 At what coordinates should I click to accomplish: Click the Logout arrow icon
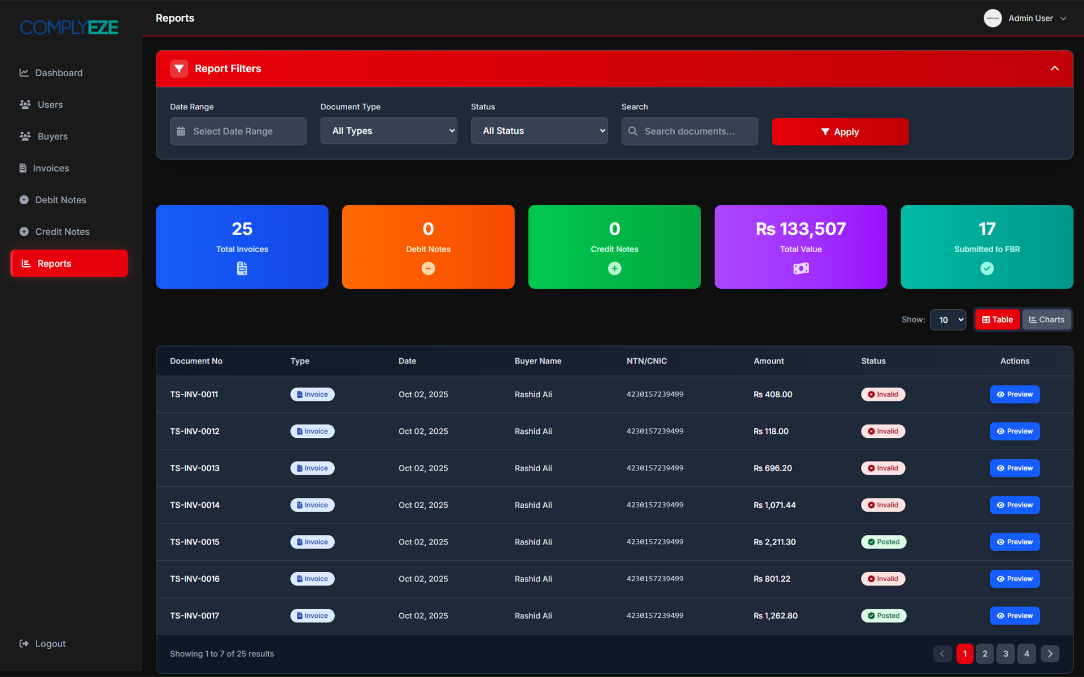pyautogui.click(x=24, y=644)
